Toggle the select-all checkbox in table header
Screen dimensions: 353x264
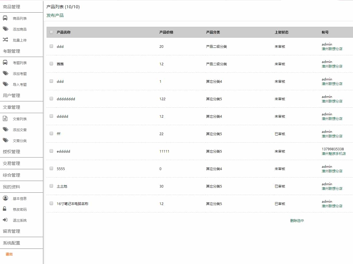(x=51, y=32)
